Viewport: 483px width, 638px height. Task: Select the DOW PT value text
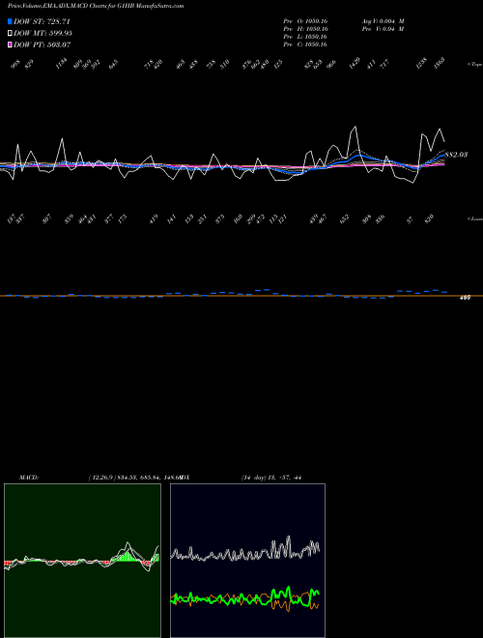pyautogui.click(x=43, y=44)
